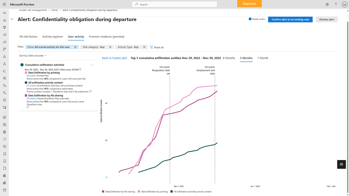Open the sliders settings icon in sidebar
349x196 pixels.
click(5, 78)
